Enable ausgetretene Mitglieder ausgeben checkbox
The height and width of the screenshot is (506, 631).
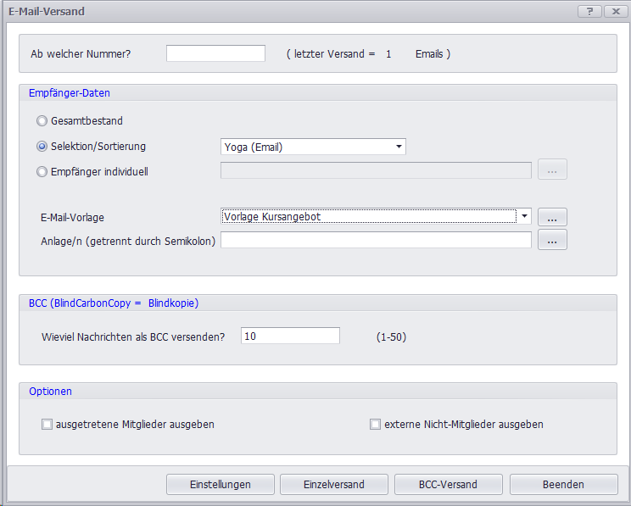[47, 425]
